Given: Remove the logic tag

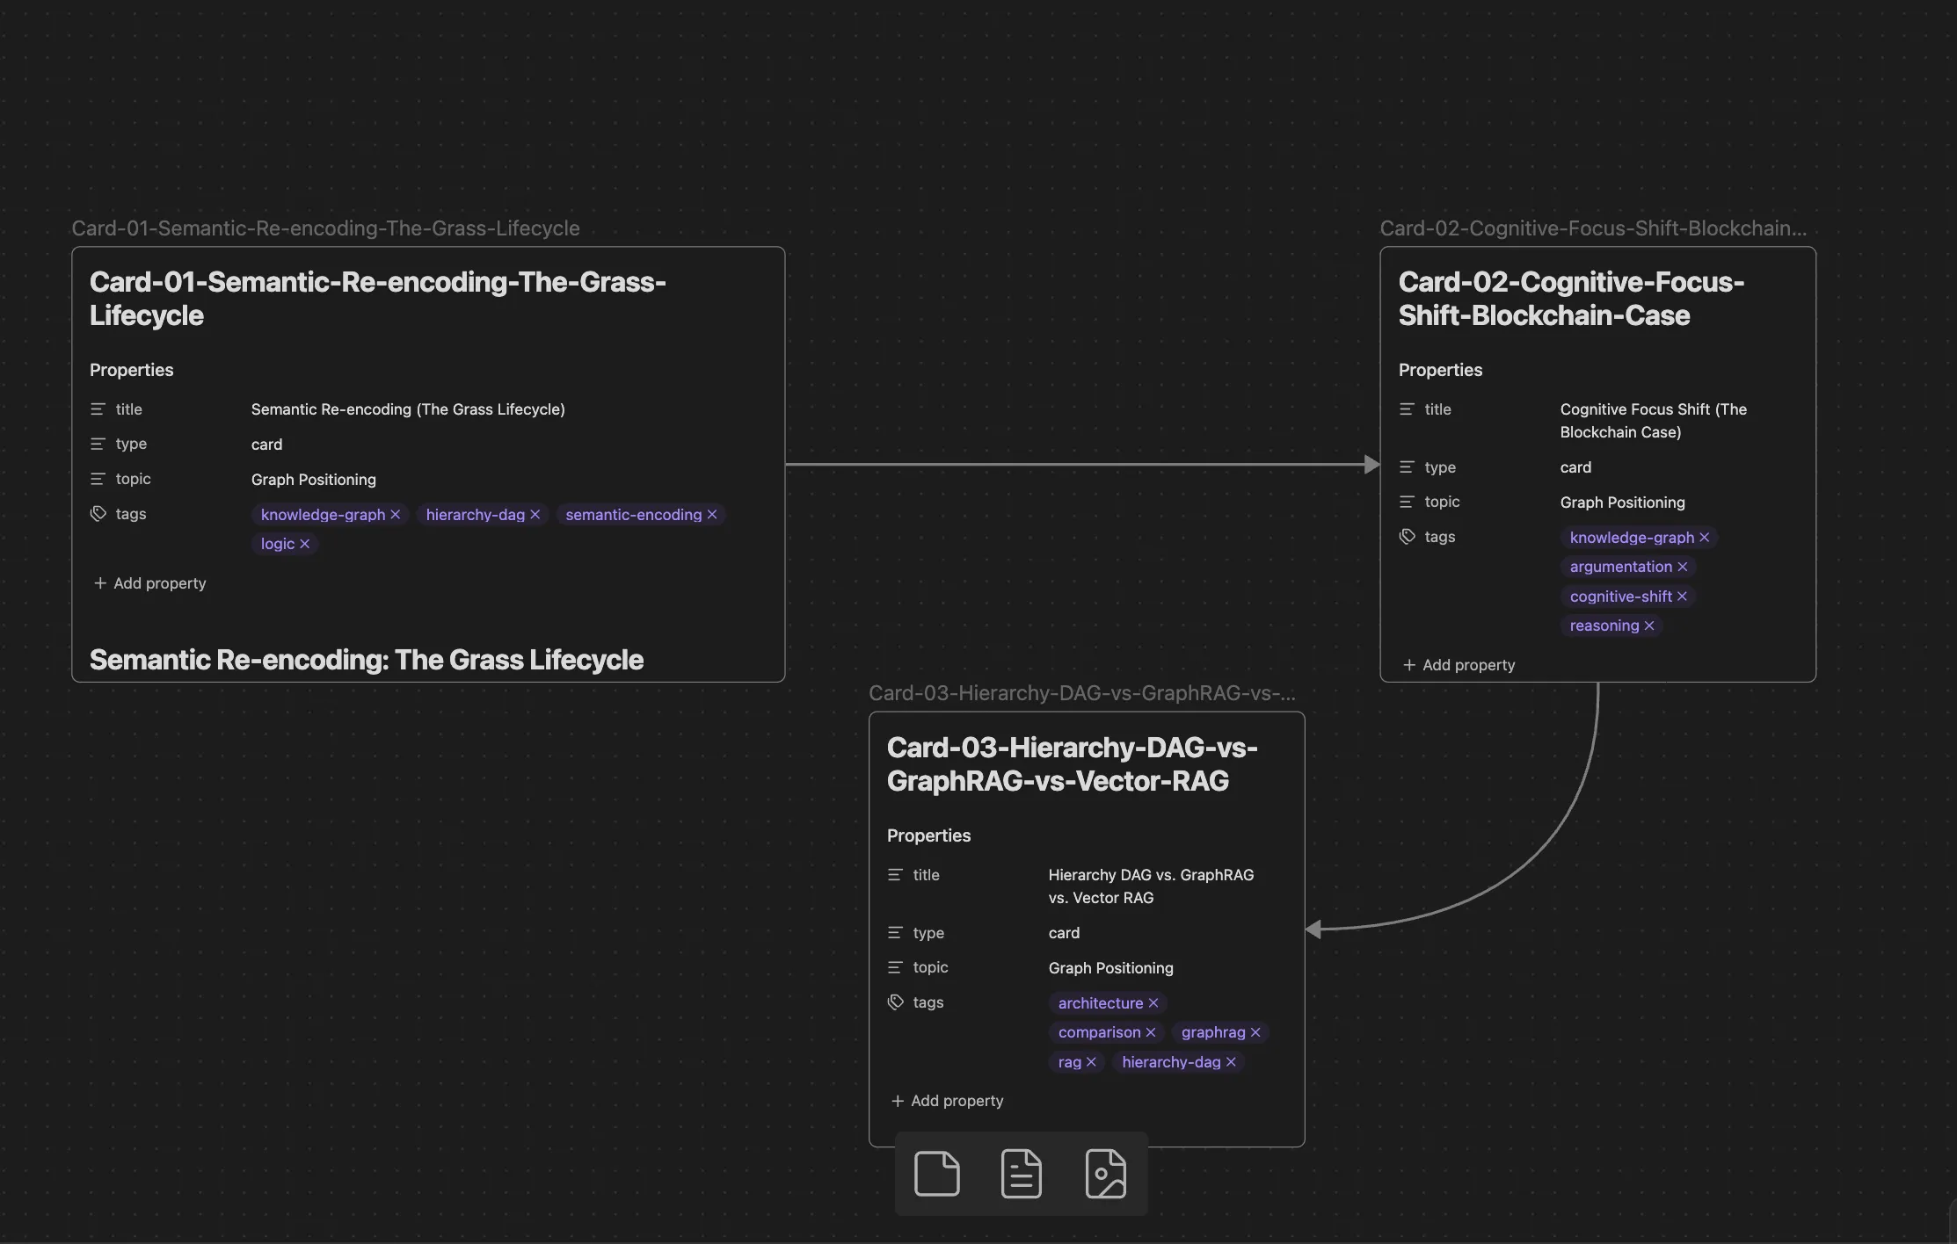Looking at the screenshot, I should pyautogui.click(x=305, y=544).
